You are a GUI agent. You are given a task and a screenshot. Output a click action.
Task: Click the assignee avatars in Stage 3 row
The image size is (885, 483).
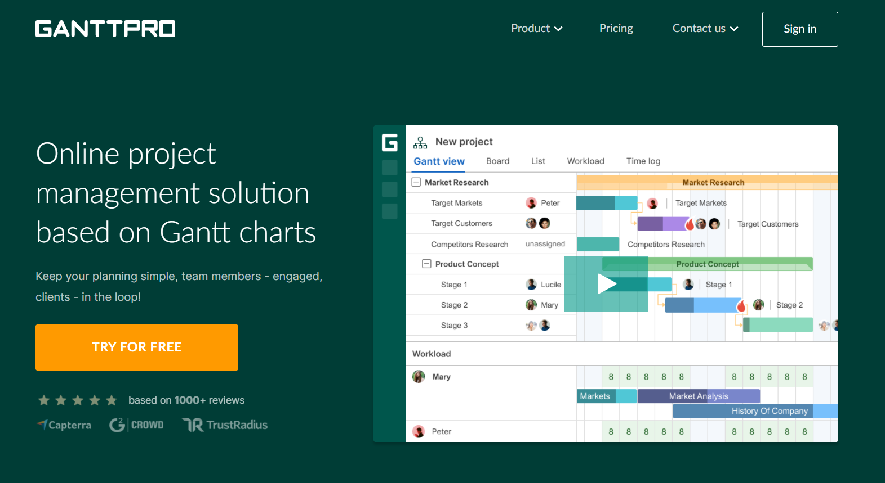(537, 325)
